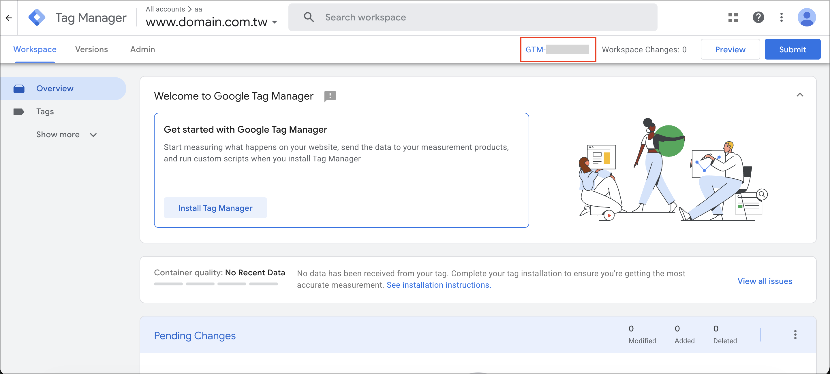Click the Modified count
Screen dimensions: 830x374
click(x=642, y=335)
